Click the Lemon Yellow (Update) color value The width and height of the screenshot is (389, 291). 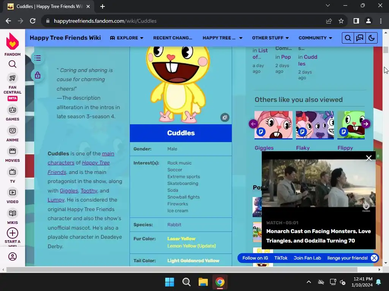[x=191, y=246]
